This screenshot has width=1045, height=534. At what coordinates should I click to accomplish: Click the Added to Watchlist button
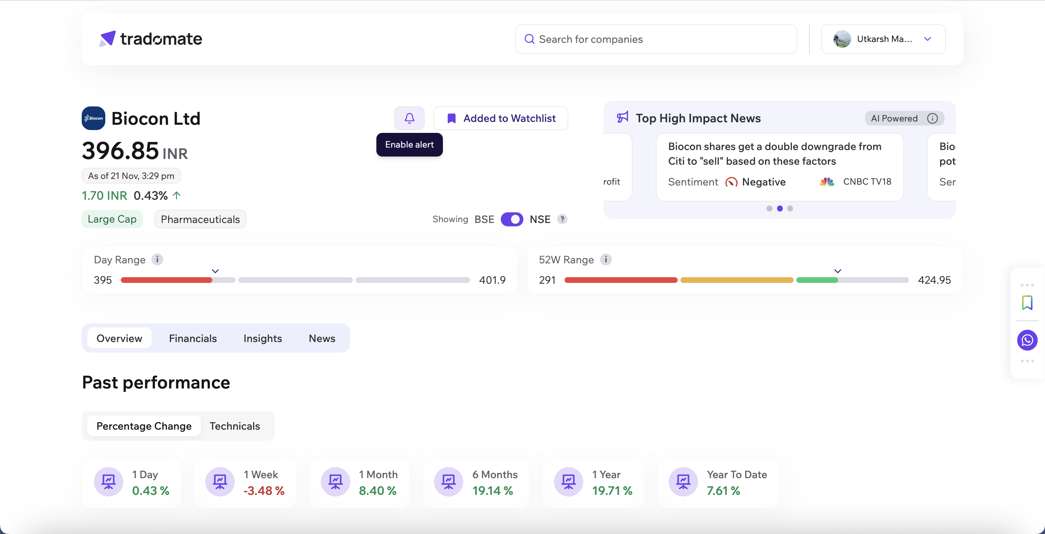tap(501, 118)
